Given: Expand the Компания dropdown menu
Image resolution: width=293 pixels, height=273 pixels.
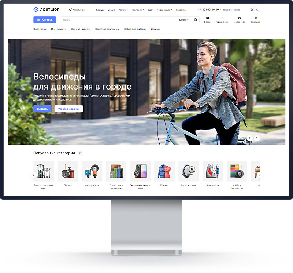Looking at the screenshot, I should 138,10.
